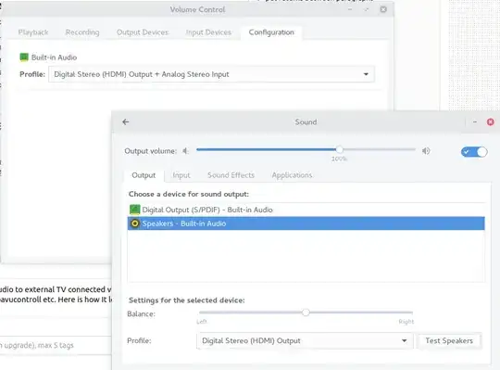
Task: Click the tags input field behind the windows
Action: [x=56, y=345]
